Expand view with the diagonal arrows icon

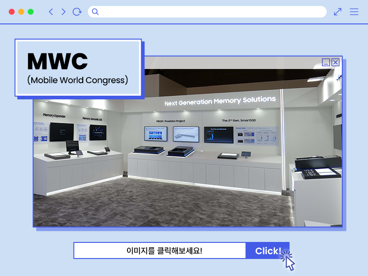[x=338, y=12]
